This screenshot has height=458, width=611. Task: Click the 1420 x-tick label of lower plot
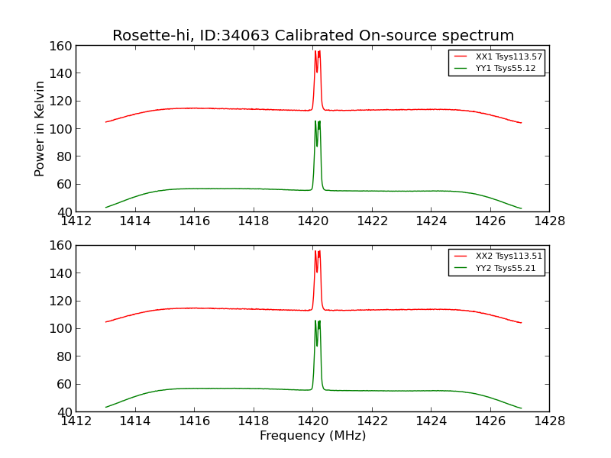[x=313, y=421]
